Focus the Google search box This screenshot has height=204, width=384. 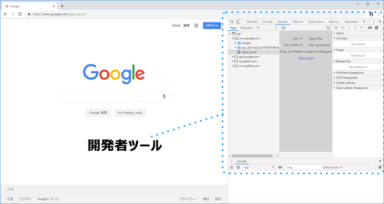tap(115, 96)
